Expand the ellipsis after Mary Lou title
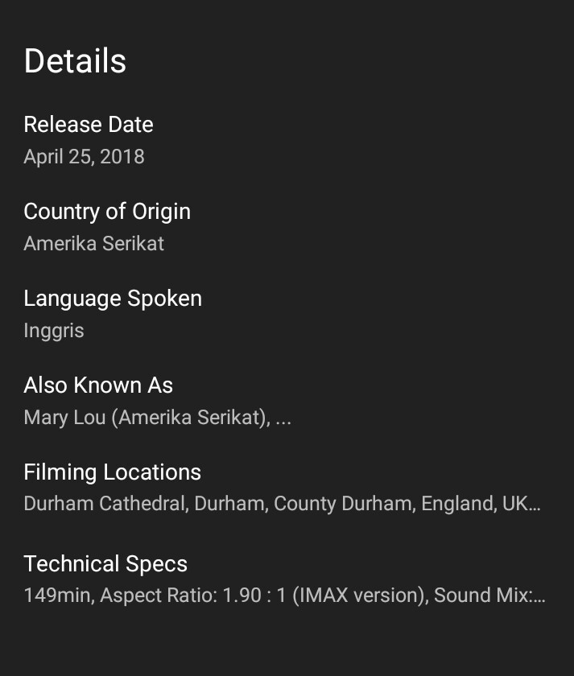 point(283,418)
